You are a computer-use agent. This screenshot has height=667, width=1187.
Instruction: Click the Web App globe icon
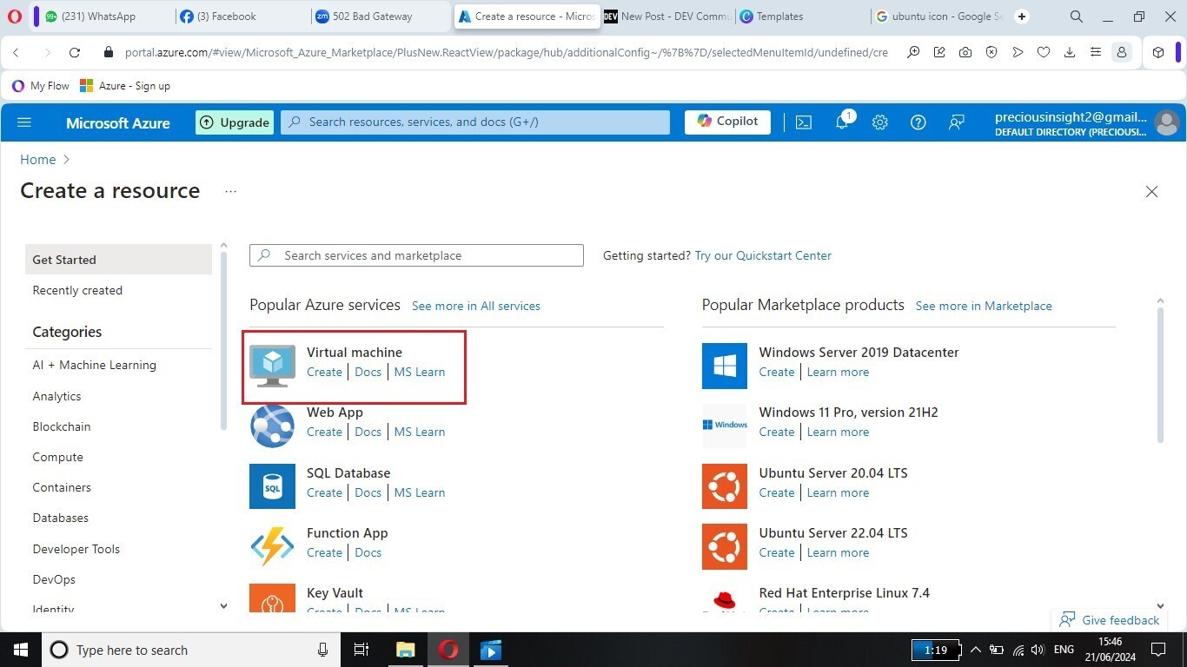272,426
